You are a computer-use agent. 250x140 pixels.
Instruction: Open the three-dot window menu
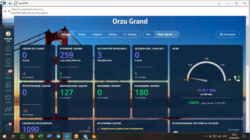(x=219, y=3)
